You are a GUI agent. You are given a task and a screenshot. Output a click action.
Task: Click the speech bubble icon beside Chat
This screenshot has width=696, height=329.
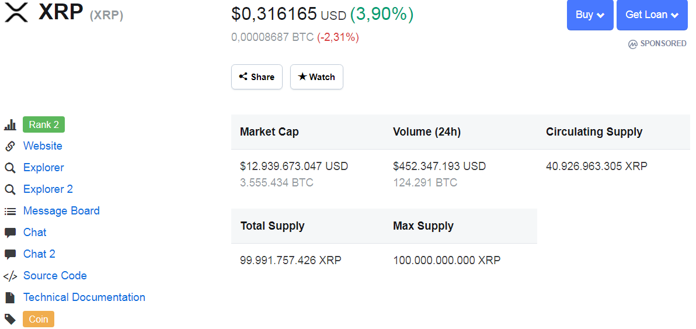(x=10, y=233)
